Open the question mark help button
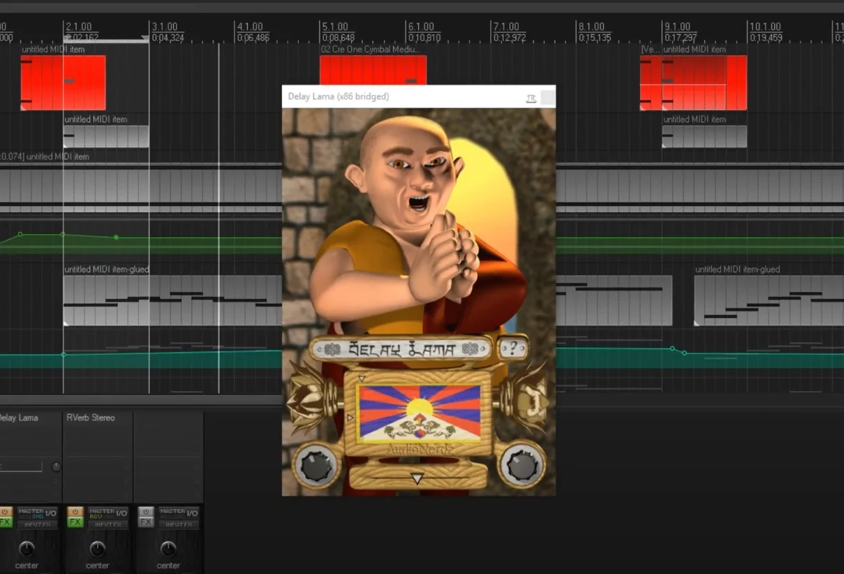Viewport: 844px width, 574px height. coord(513,348)
